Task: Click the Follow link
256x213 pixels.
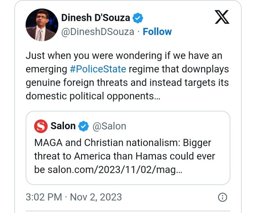Action: 157,32
